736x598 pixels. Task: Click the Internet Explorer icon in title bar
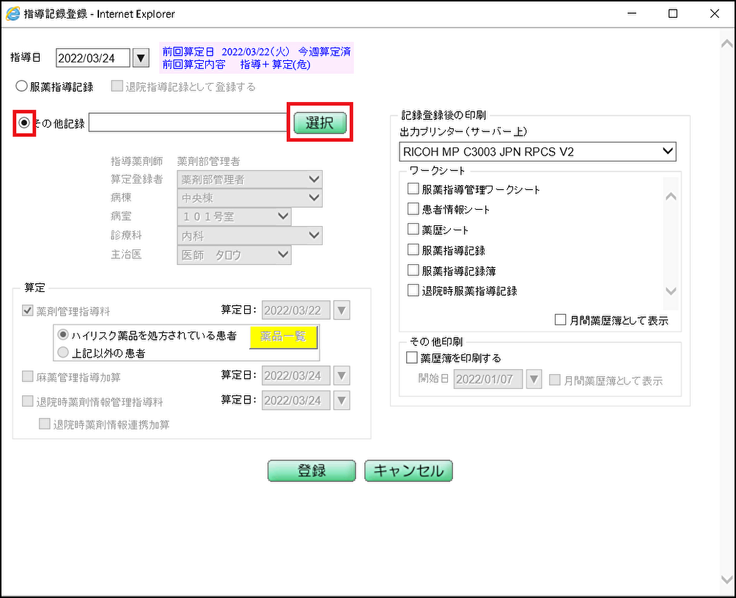click(x=12, y=13)
